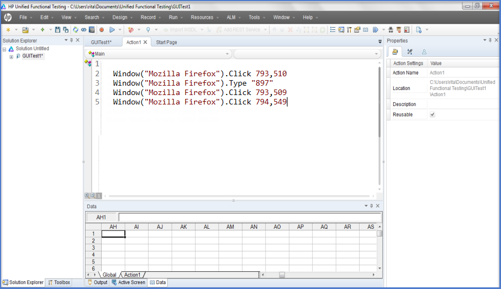Viewport: 501px width, 289px height.
Task: Open the Active Screen pane tab
Action: pyautogui.click(x=129, y=282)
